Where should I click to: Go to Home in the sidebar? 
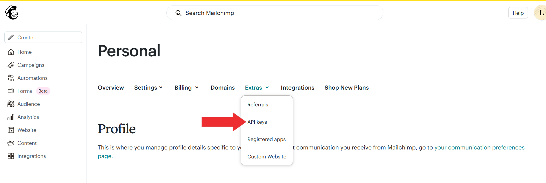click(x=25, y=52)
